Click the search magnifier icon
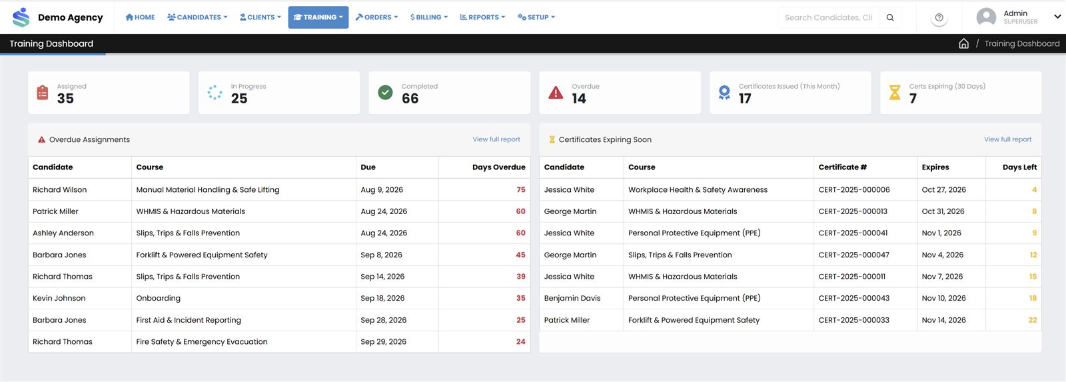This screenshot has width=1066, height=382. (890, 17)
